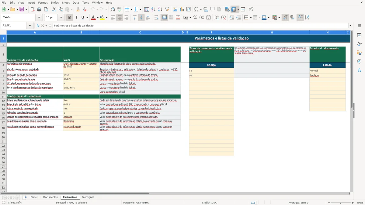Screen dimensions: 365x205
Task: Toggle Italic formatting
Action: coord(76,18)
